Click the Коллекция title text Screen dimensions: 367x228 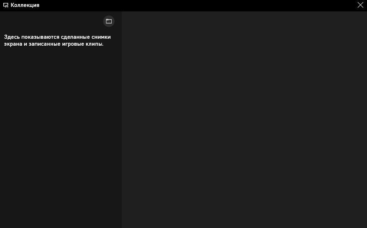25,5
